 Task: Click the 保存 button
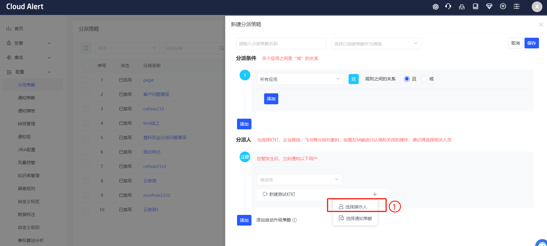(531, 43)
